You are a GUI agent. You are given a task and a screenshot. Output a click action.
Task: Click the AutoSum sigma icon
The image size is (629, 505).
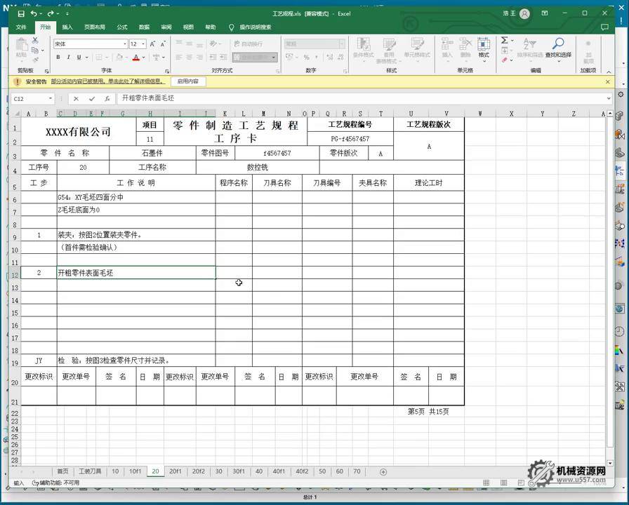pyautogui.click(x=505, y=41)
